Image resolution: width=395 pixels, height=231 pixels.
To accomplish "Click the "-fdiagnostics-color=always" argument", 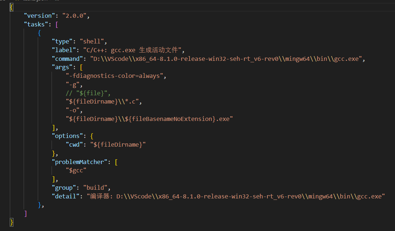I will click(x=115, y=76).
